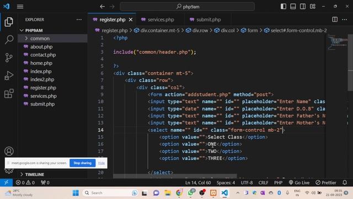353x199 pixels.
Task: Split the editor to the right
Action: 335,19
